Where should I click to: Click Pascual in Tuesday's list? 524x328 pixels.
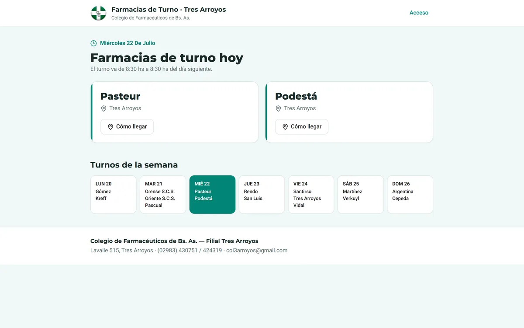pyautogui.click(x=154, y=206)
